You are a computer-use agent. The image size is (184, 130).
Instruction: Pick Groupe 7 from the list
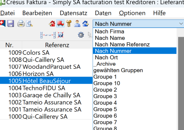(x=135, y=122)
